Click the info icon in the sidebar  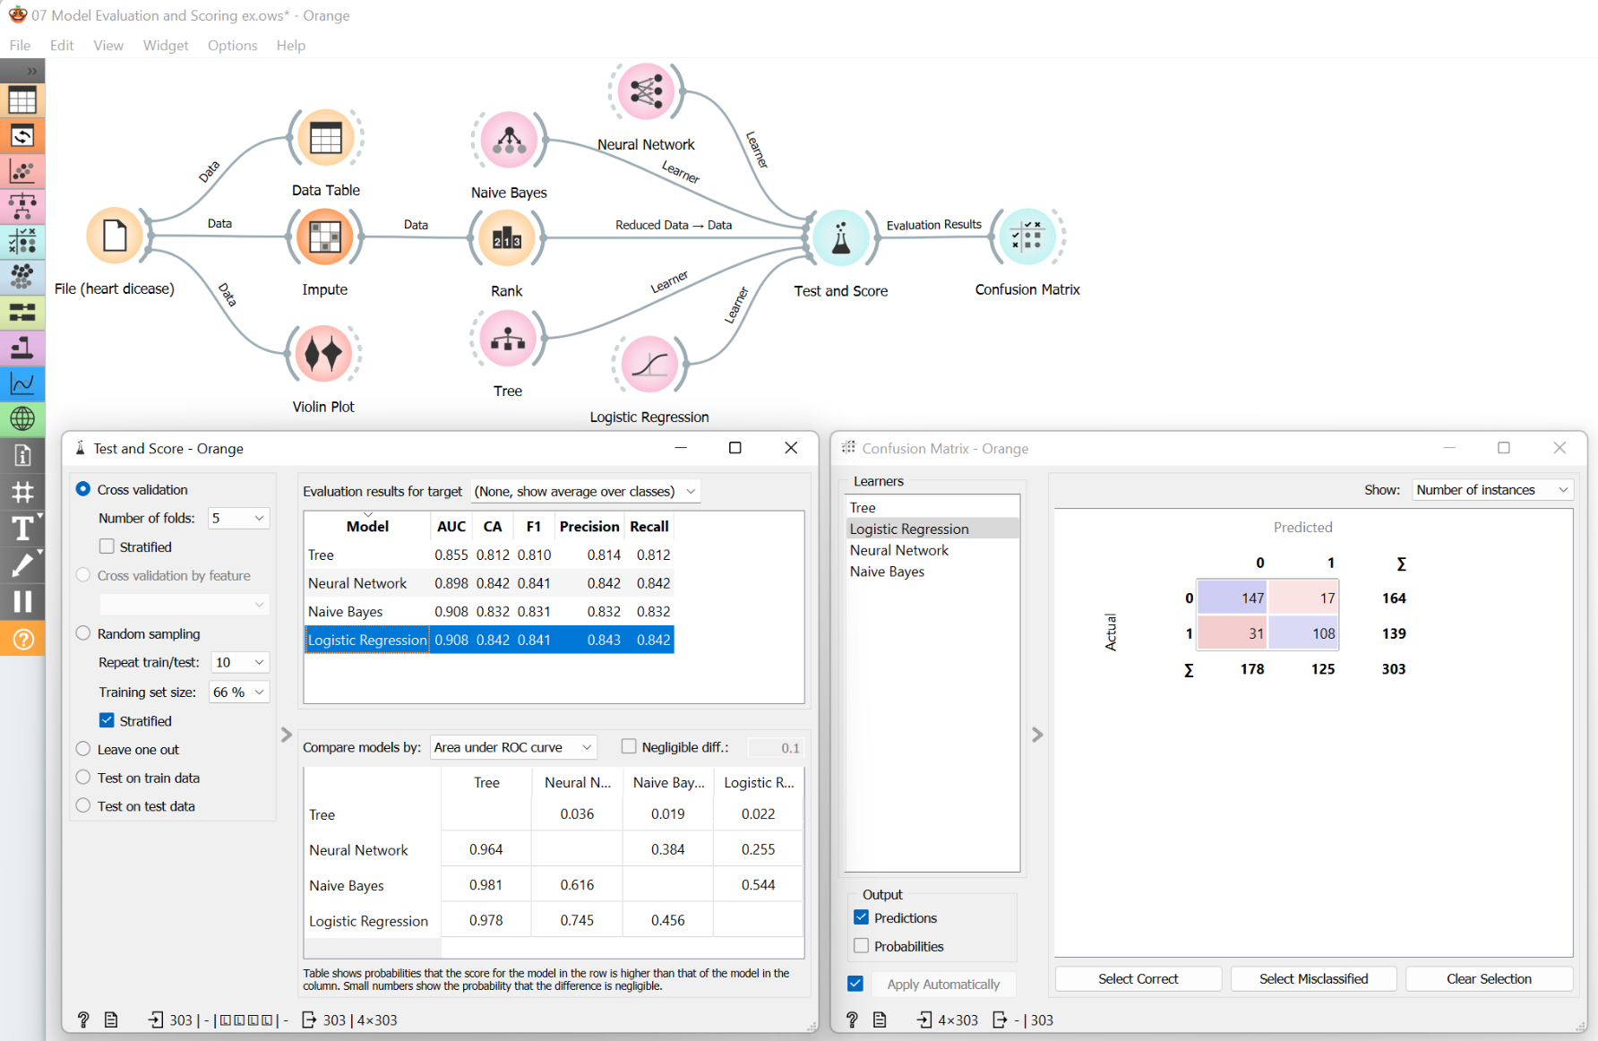22,456
